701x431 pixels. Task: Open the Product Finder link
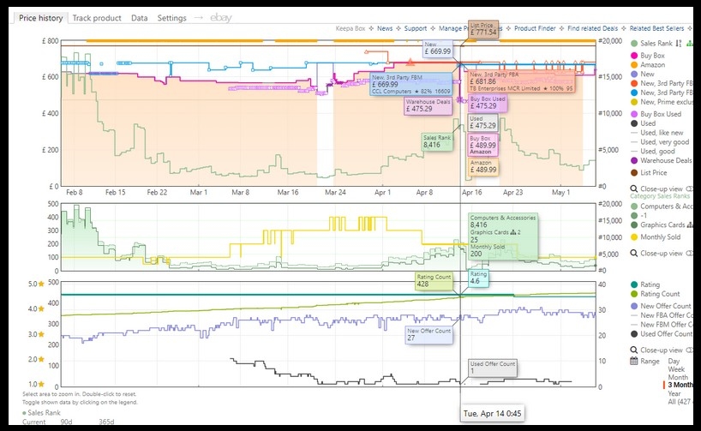click(535, 28)
